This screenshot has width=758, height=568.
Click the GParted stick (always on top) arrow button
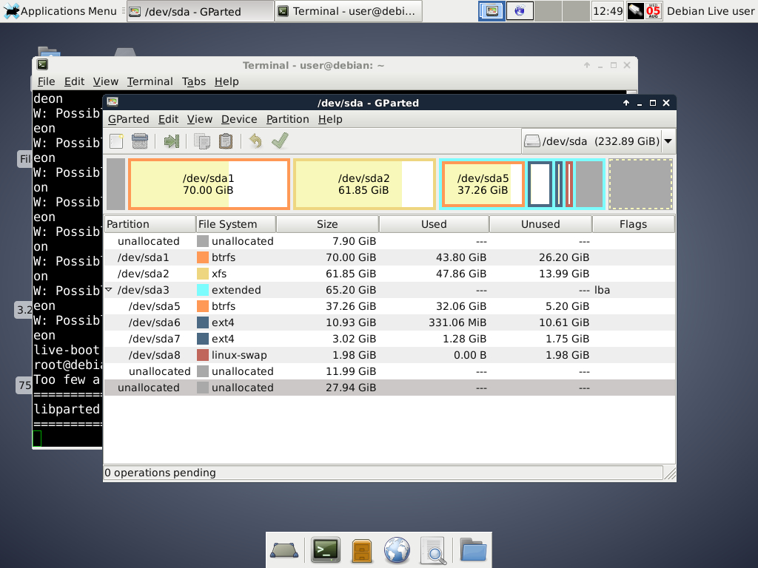(x=626, y=103)
